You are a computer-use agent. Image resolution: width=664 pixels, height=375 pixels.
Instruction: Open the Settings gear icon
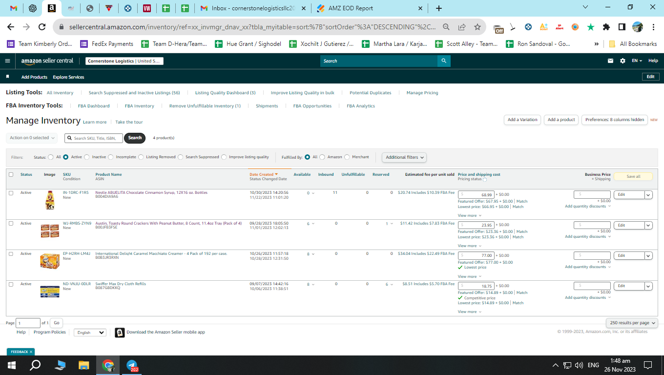coord(622,61)
